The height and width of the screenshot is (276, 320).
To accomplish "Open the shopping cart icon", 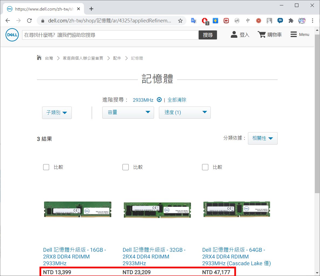I will point(261,35).
